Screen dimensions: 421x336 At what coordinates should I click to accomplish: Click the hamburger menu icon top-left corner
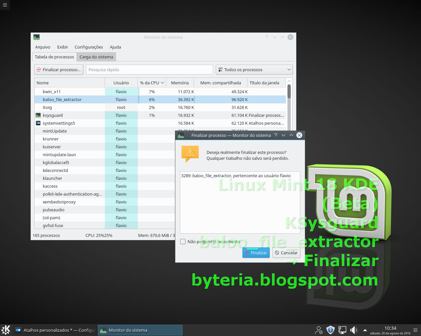click(x=5, y=5)
